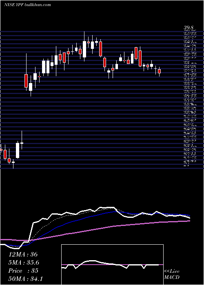Click the last red candlestick on the right
The height and width of the screenshot is (285, 204).
click(x=160, y=71)
